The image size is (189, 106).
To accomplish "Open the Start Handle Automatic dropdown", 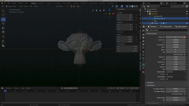I will point(176,72).
